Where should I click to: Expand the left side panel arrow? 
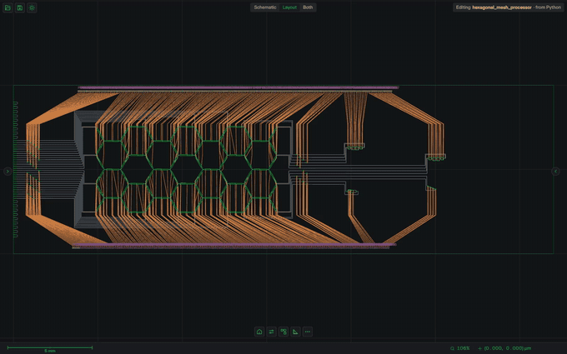click(x=8, y=172)
